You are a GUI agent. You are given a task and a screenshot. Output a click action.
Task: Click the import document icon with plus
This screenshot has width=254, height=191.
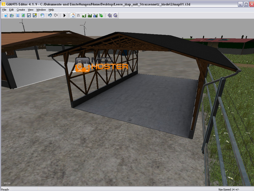pos(42,16)
